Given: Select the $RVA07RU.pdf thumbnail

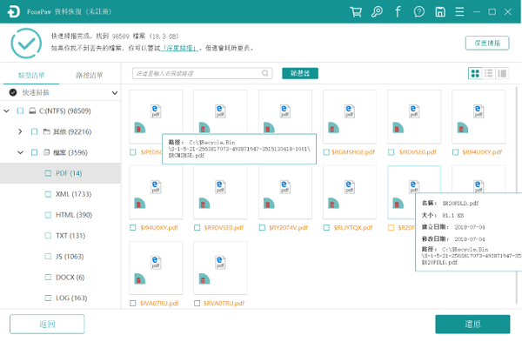Looking at the screenshot, I should pos(220,268).
